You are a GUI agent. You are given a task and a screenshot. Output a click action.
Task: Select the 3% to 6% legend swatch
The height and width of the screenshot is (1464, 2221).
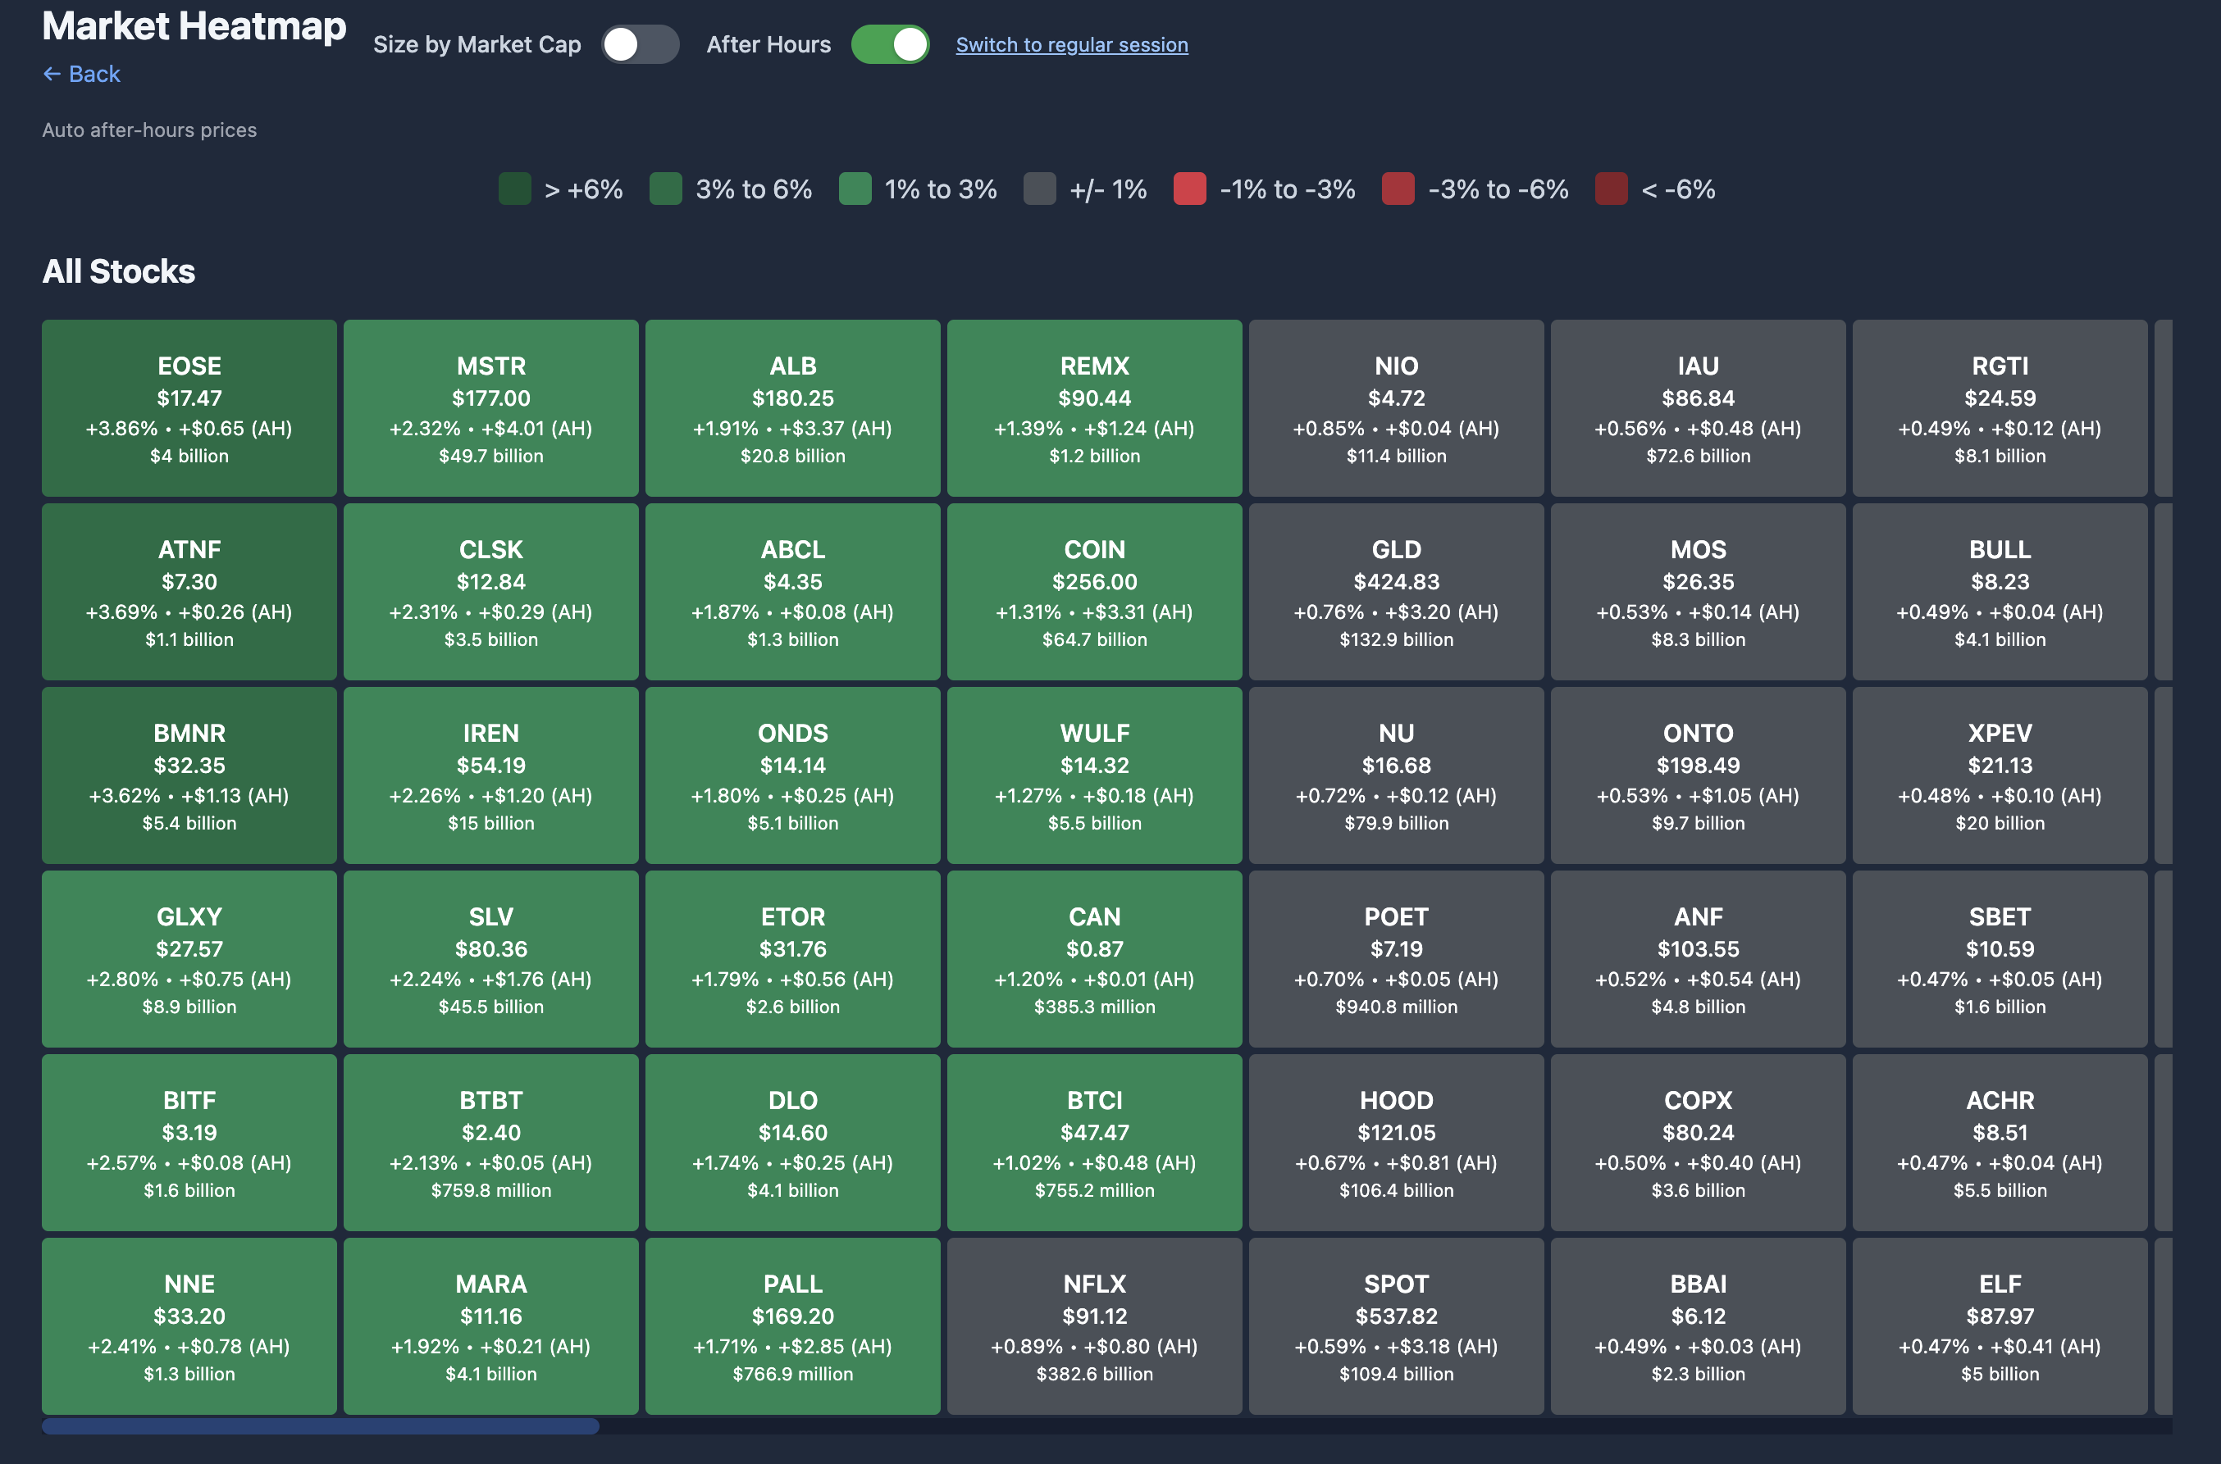point(667,189)
